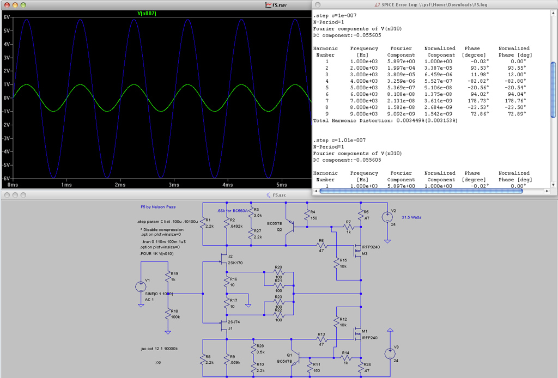The image size is (558, 378).
Task: Click the ground symbol below V2
Action: (x=387, y=241)
